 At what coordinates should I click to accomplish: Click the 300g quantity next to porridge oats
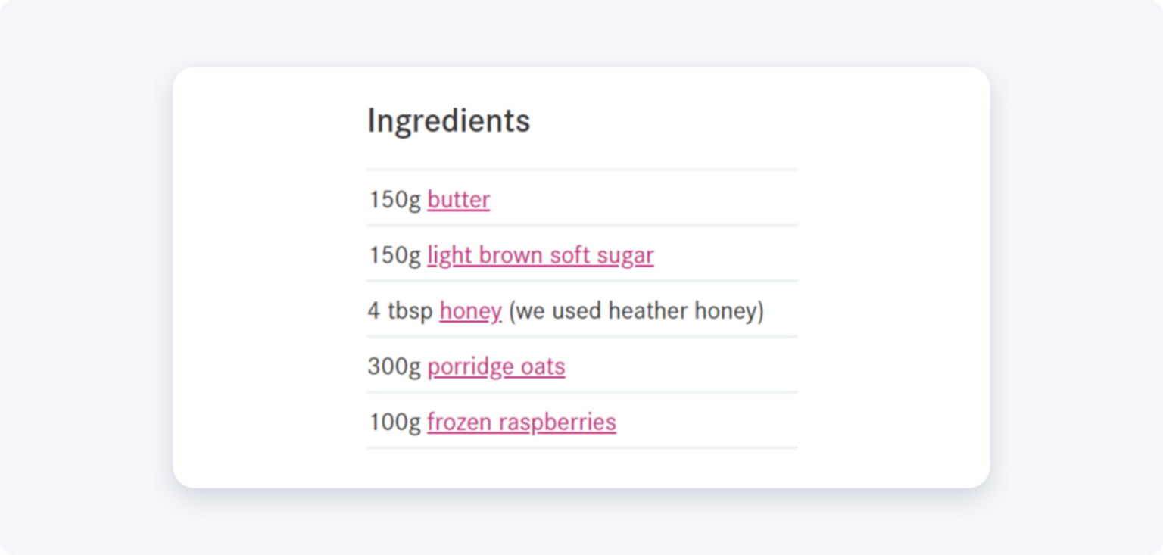point(394,366)
